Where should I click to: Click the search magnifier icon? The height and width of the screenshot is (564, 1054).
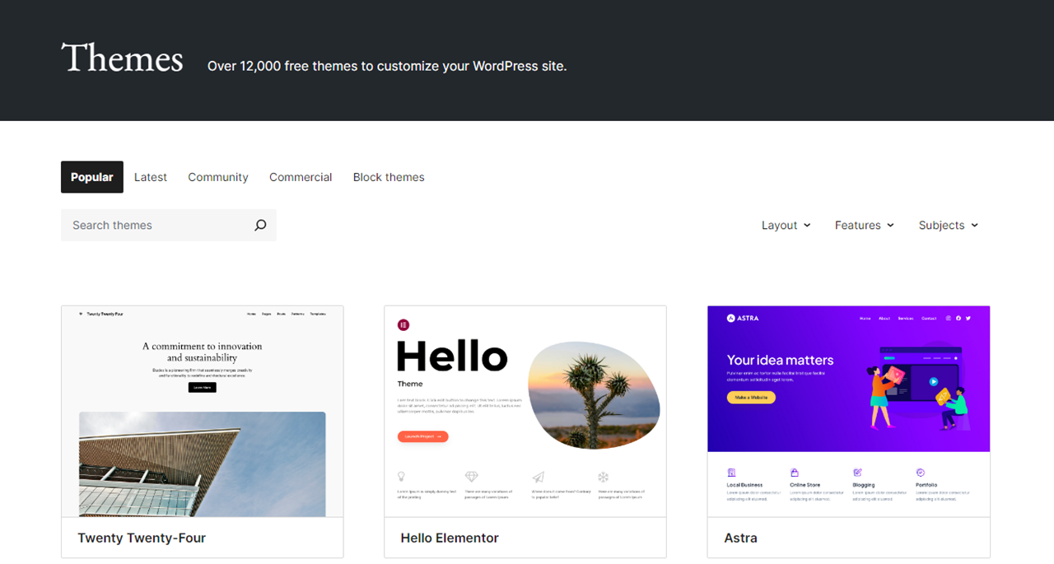pyautogui.click(x=260, y=225)
